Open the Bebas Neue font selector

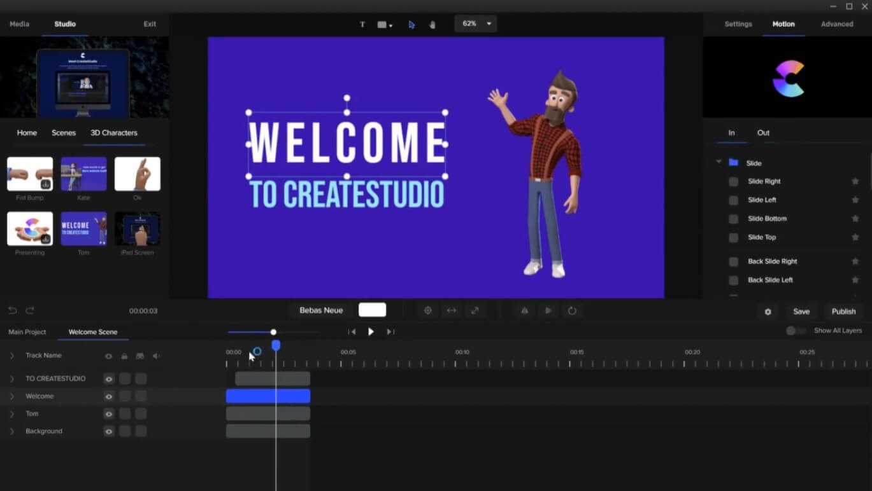321,310
